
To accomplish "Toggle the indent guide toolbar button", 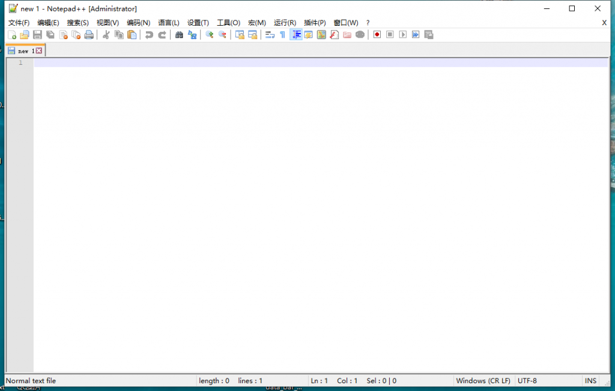I will [295, 35].
